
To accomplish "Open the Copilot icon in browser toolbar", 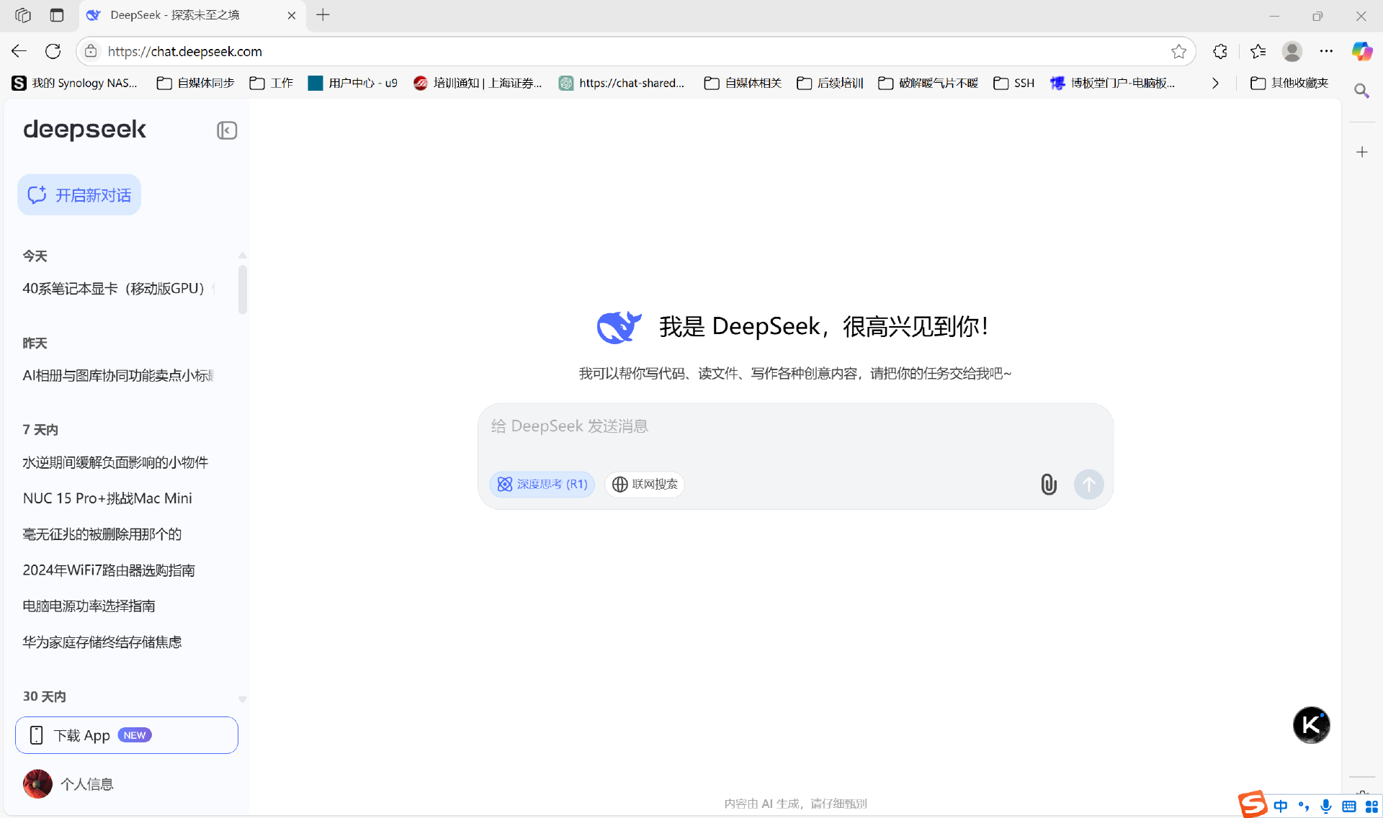I will coord(1361,51).
